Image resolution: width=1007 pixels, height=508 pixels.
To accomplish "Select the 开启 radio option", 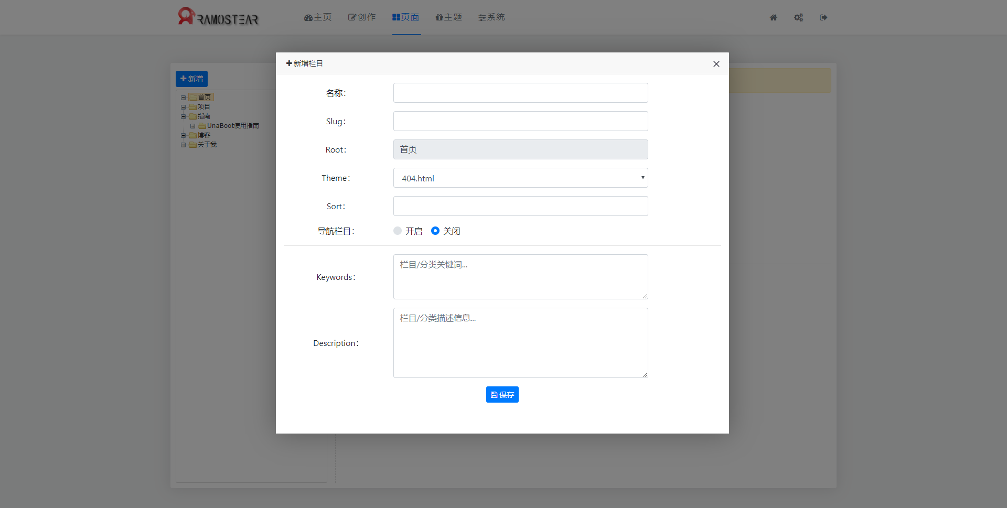I will (x=398, y=231).
